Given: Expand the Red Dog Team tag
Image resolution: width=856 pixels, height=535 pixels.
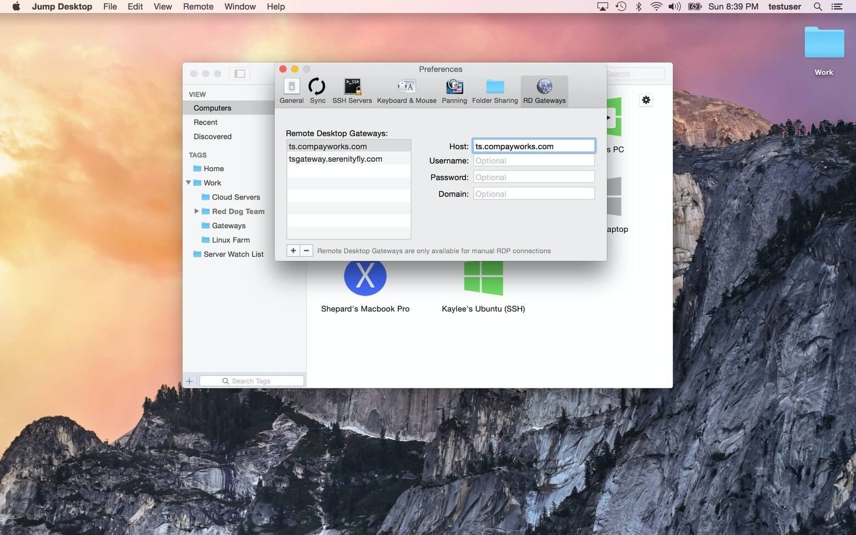Looking at the screenshot, I should tap(196, 211).
